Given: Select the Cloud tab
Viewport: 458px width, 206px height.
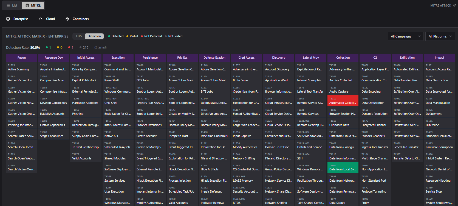Looking at the screenshot, I should [50, 19].
